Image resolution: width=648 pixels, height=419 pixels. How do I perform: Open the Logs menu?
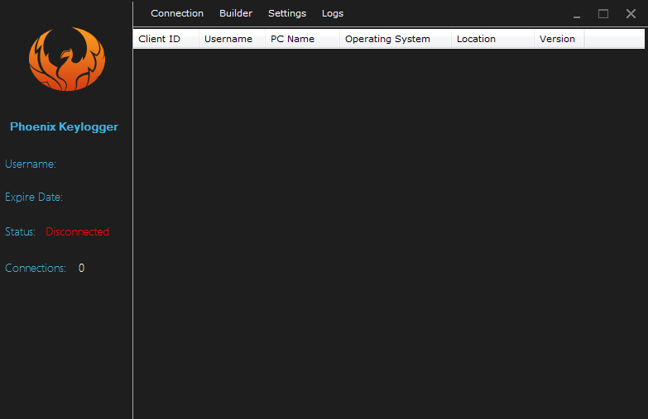333,13
